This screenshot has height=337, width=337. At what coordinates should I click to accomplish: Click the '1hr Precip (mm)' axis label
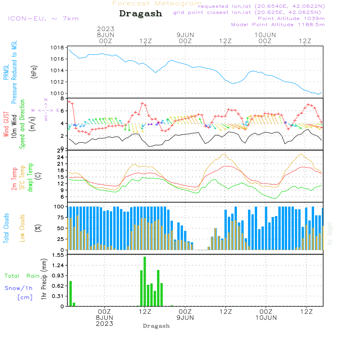44,279
